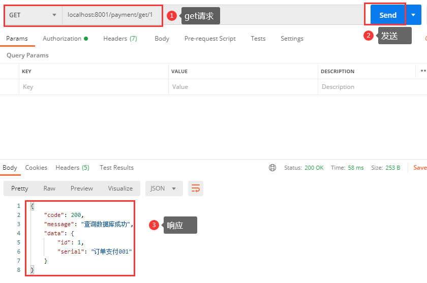Click the 200 OK status value
This screenshot has height=283, width=427.
[x=314, y=168]
